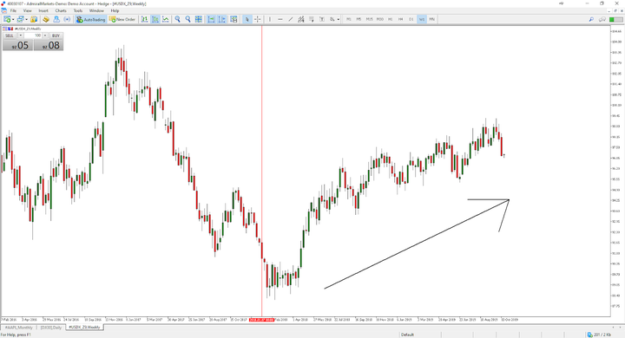Expand the Shapes objects dropdown arrow
This screenshot has height=338, width=625.
tap(339, 19)
